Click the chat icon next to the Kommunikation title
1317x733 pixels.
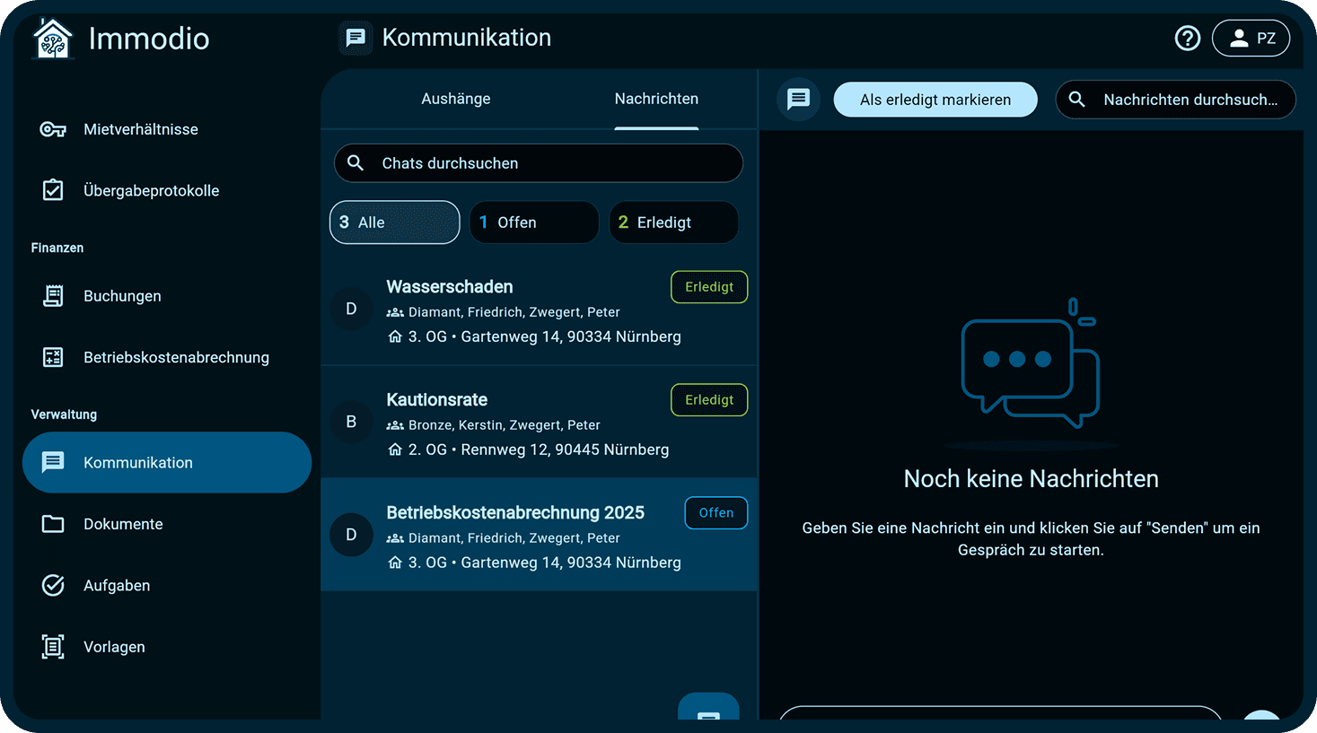tap(356, 38)
